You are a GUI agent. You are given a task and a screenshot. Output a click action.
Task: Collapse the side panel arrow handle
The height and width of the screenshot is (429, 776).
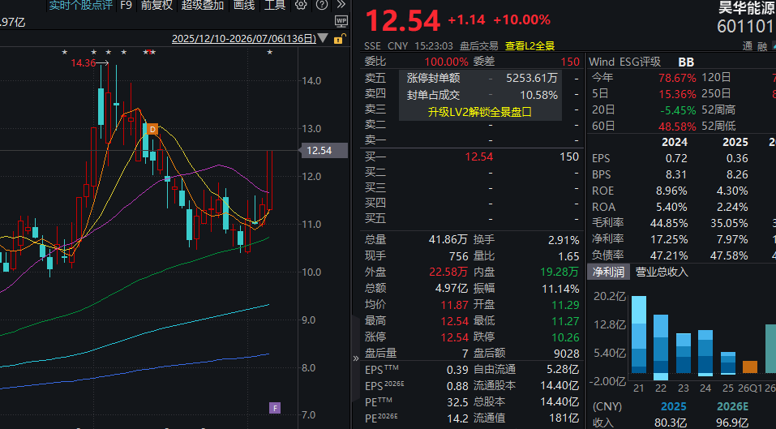[355, 358]
